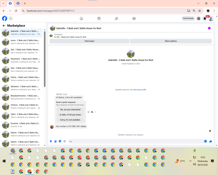Switch to the second Facebook browser tab
218x175 pixels.
click(x=18, y=3)
